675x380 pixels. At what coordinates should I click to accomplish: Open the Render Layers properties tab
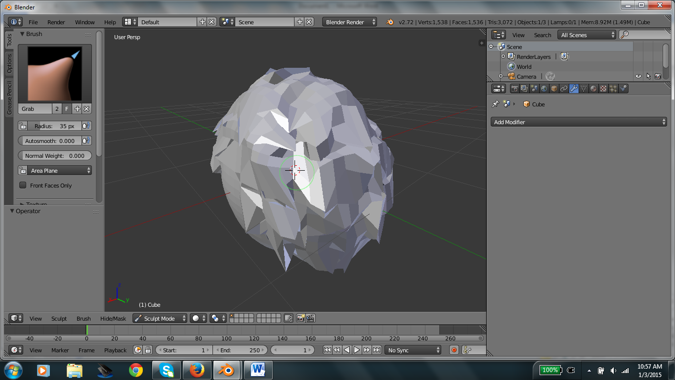coord(524,89)
